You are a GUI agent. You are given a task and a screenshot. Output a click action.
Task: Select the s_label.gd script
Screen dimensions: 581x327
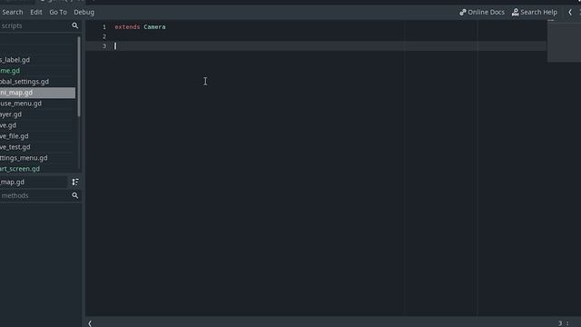[x=37, y=60]
